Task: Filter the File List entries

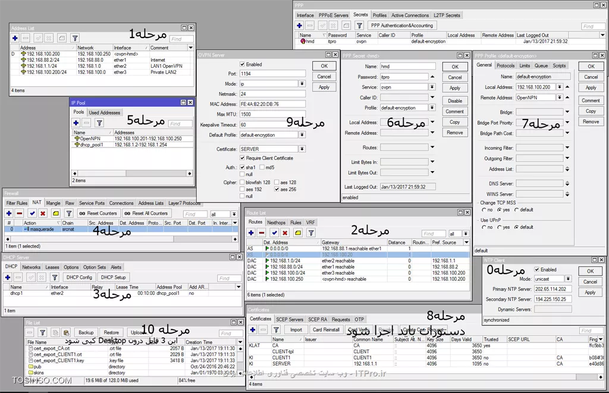Action: pos(43,332)
